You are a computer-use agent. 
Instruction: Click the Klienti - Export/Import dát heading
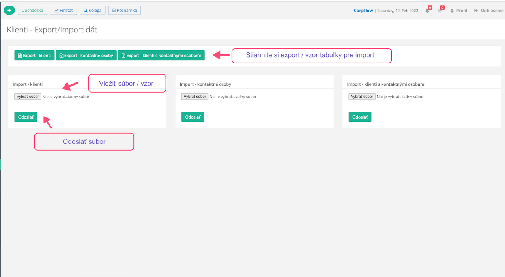click(x=52, y=30)
